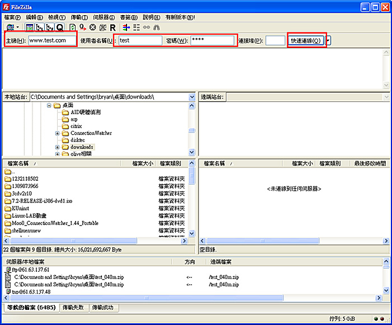Screen dimensions: 392x325
Task: Expand the downloads tree node
Action: [x=57, y=147]
